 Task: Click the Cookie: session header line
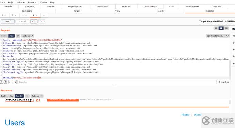point(32,40)
